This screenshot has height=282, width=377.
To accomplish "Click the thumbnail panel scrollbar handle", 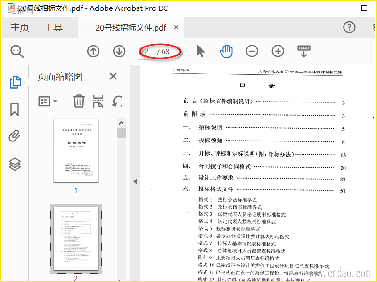I will pos(122,133).
